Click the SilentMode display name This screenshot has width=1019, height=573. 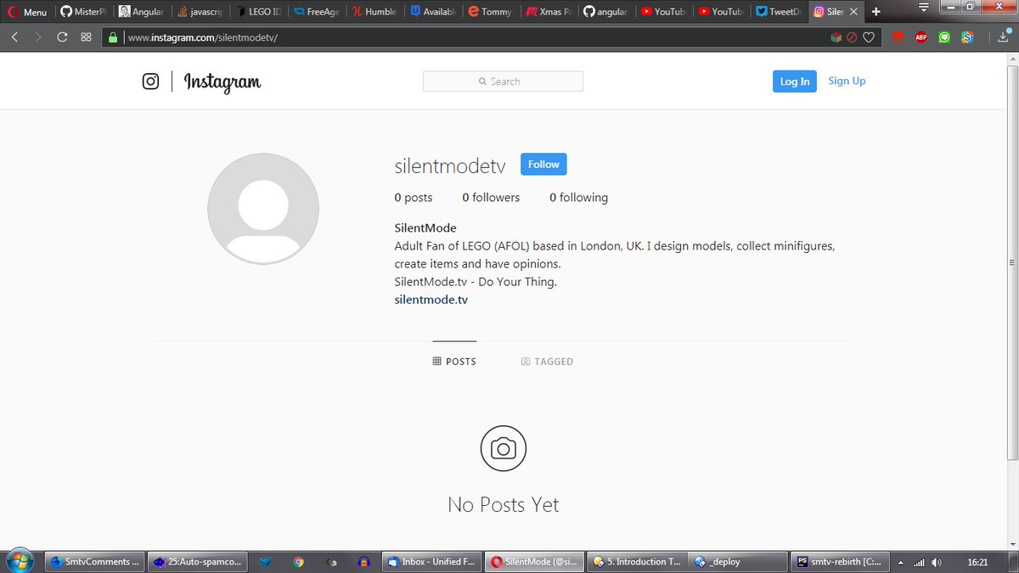point(425,228)
